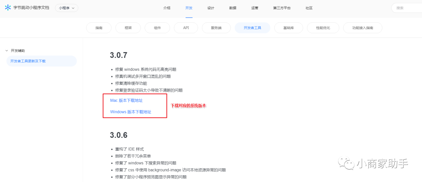Image resolution: width=422 pixels, height=182 pixels.
Task: Select the 框架 pill button
Action: click(x=128, y=28)
